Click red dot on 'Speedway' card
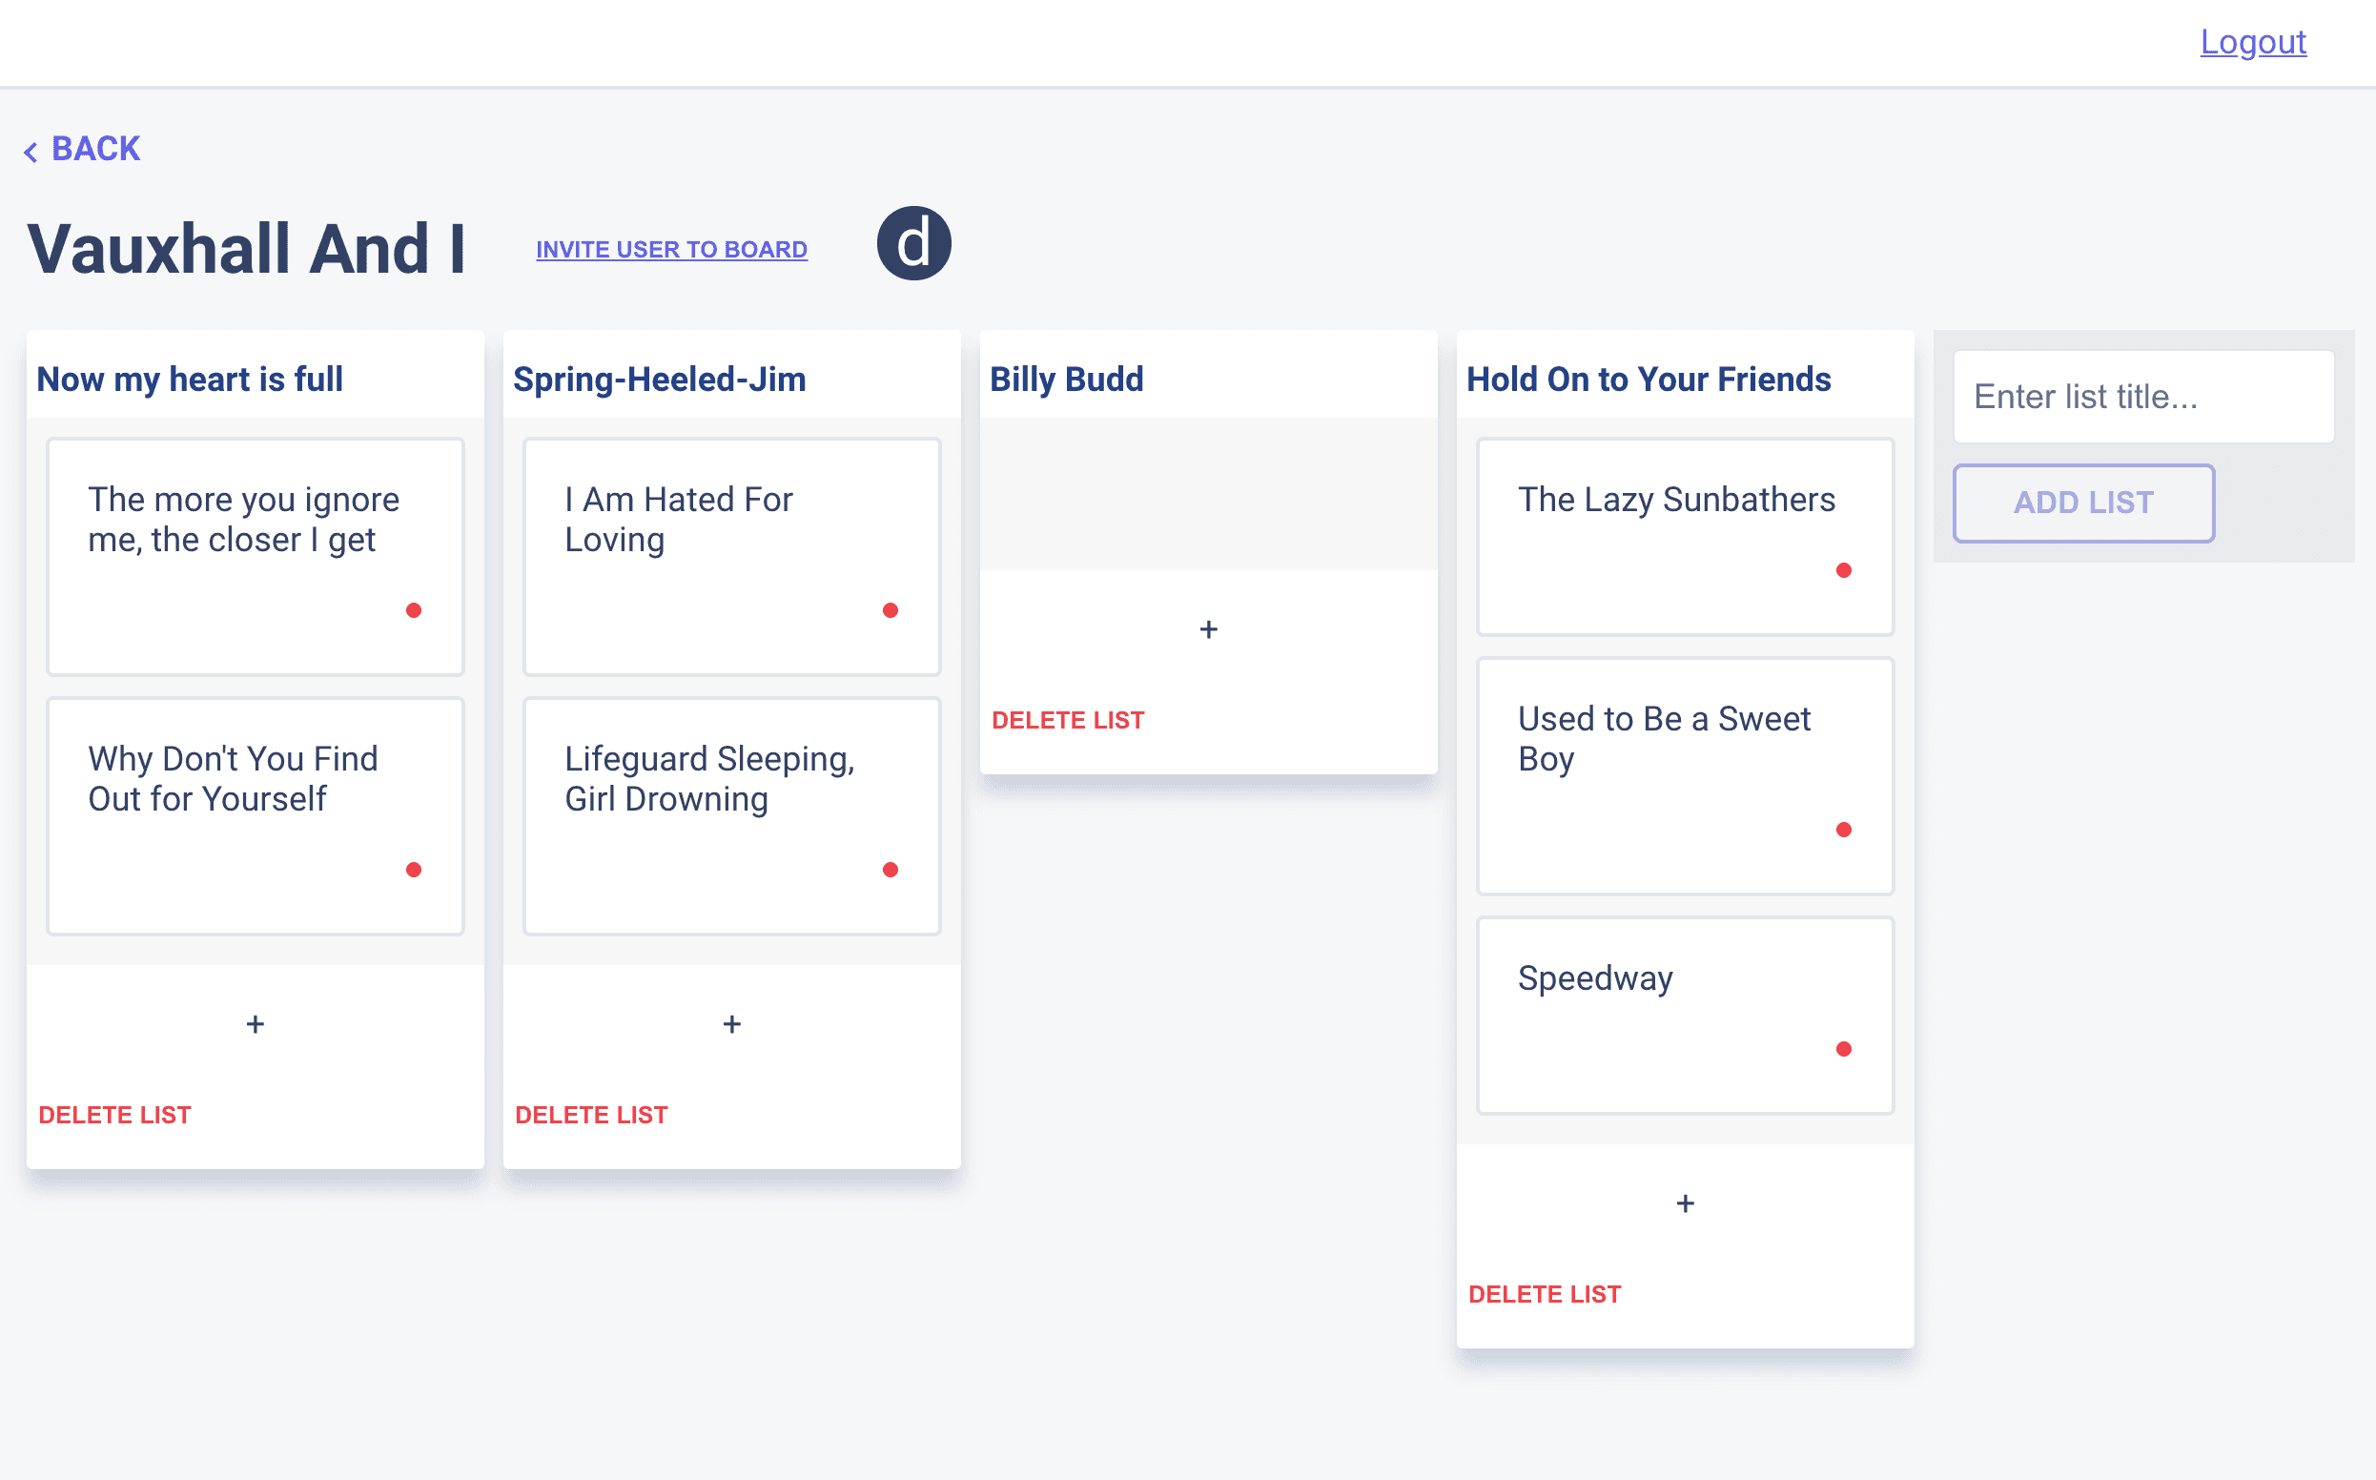2376x1480 pixels. (x=1844, y=1049)
